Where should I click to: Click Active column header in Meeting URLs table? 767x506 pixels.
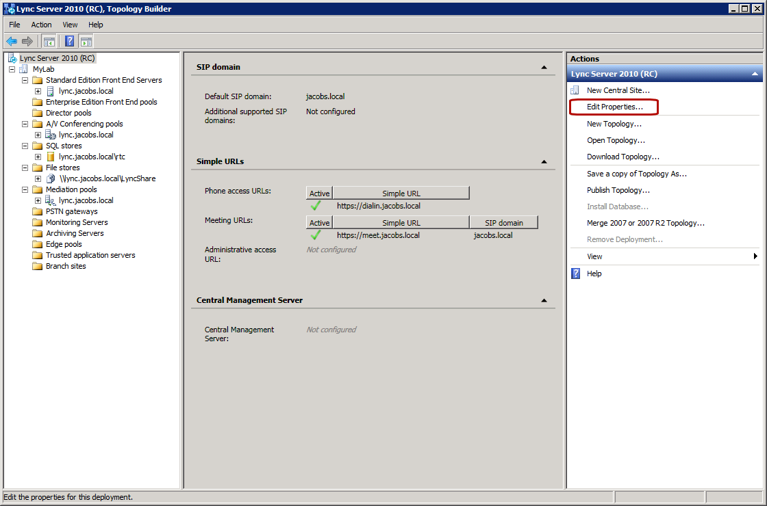tap(319, 222)
